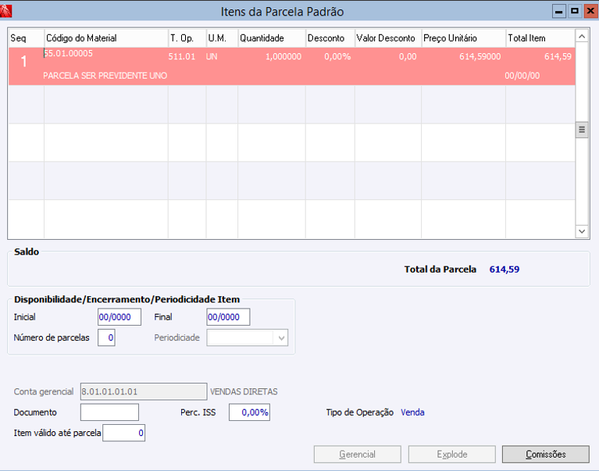This screenshot has width=599, height=471.
Task: Click the 614,59000 unit price cell
Action: click(480, 56)
